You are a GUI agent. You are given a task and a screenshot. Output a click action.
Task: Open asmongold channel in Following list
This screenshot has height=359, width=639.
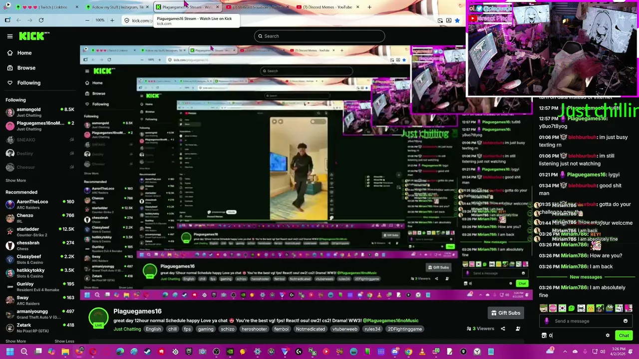click(x=40, y=112)
